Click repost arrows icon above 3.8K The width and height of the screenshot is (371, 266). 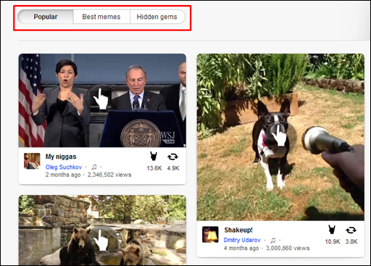(351, 230)
